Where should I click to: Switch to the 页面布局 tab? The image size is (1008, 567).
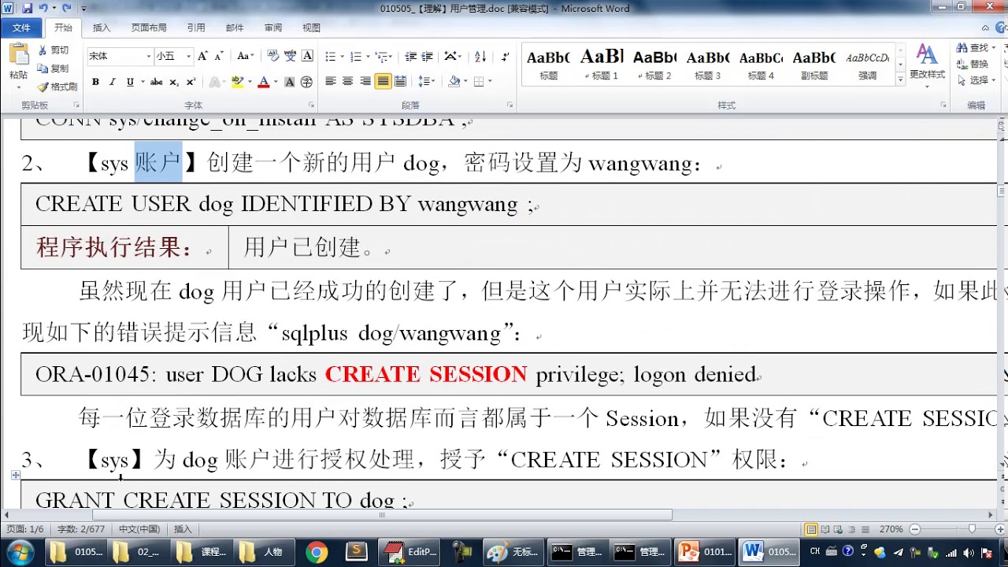tap(149, 28)
